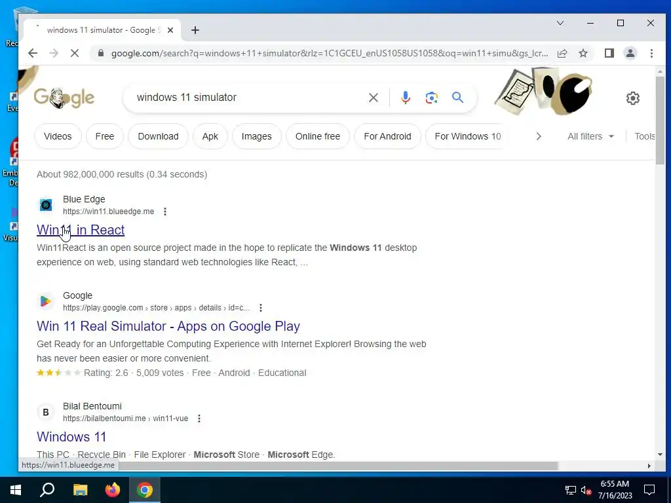
Task: Bookmark this page with the star icon
Action: [583, 53]
